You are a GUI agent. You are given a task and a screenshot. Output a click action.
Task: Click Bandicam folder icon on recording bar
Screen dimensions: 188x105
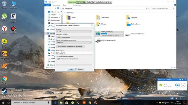click(x=176, y=98)
